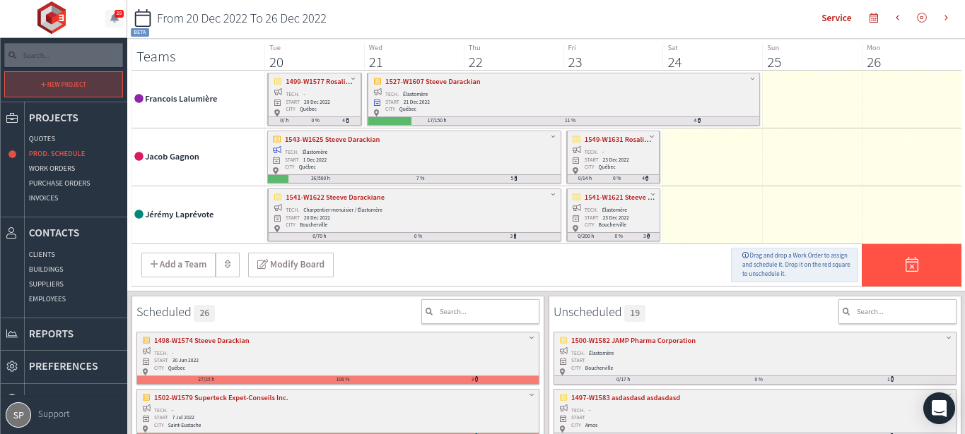The height and width of the screenshot is (434, 965).
Task: Open Purchase Orders in the sidebar
Action: (59, 183)
